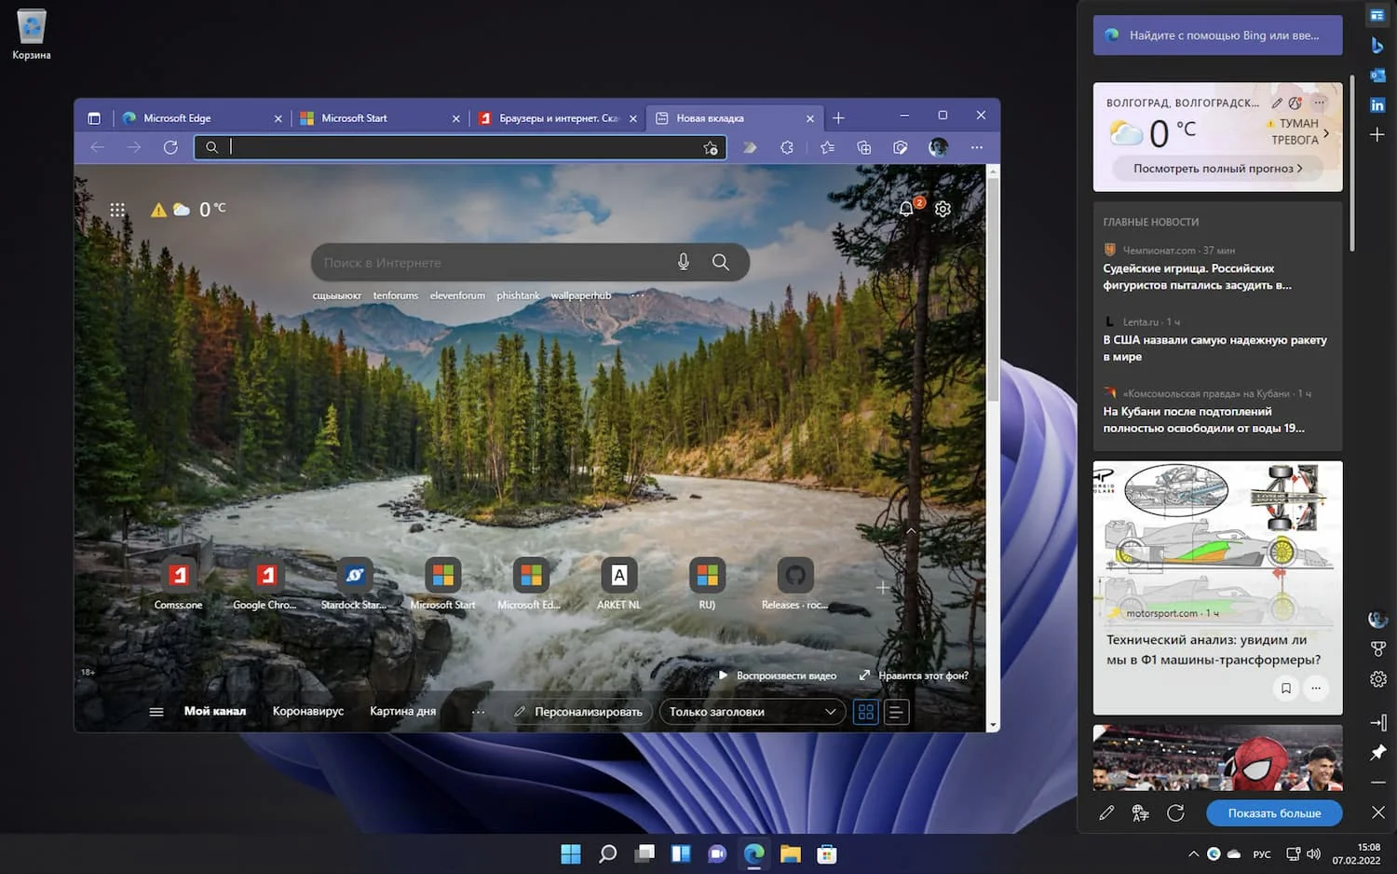1397x874 pixels.
Task: Open the Bing icon in the sidebar
Action: (x=1377, y=46)
